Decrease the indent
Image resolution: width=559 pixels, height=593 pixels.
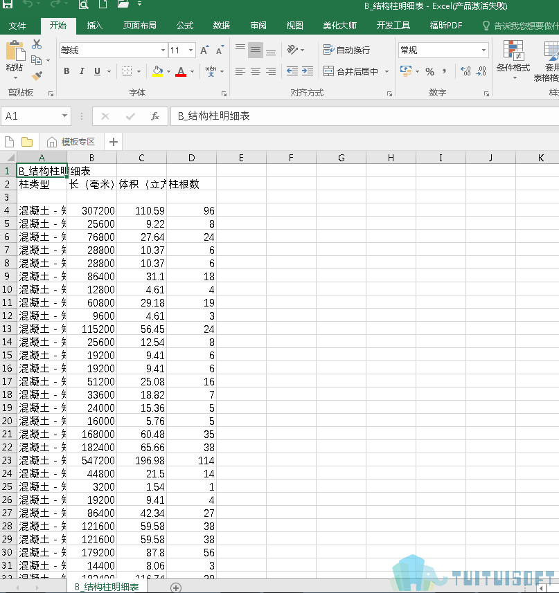[x=292, y=71]
